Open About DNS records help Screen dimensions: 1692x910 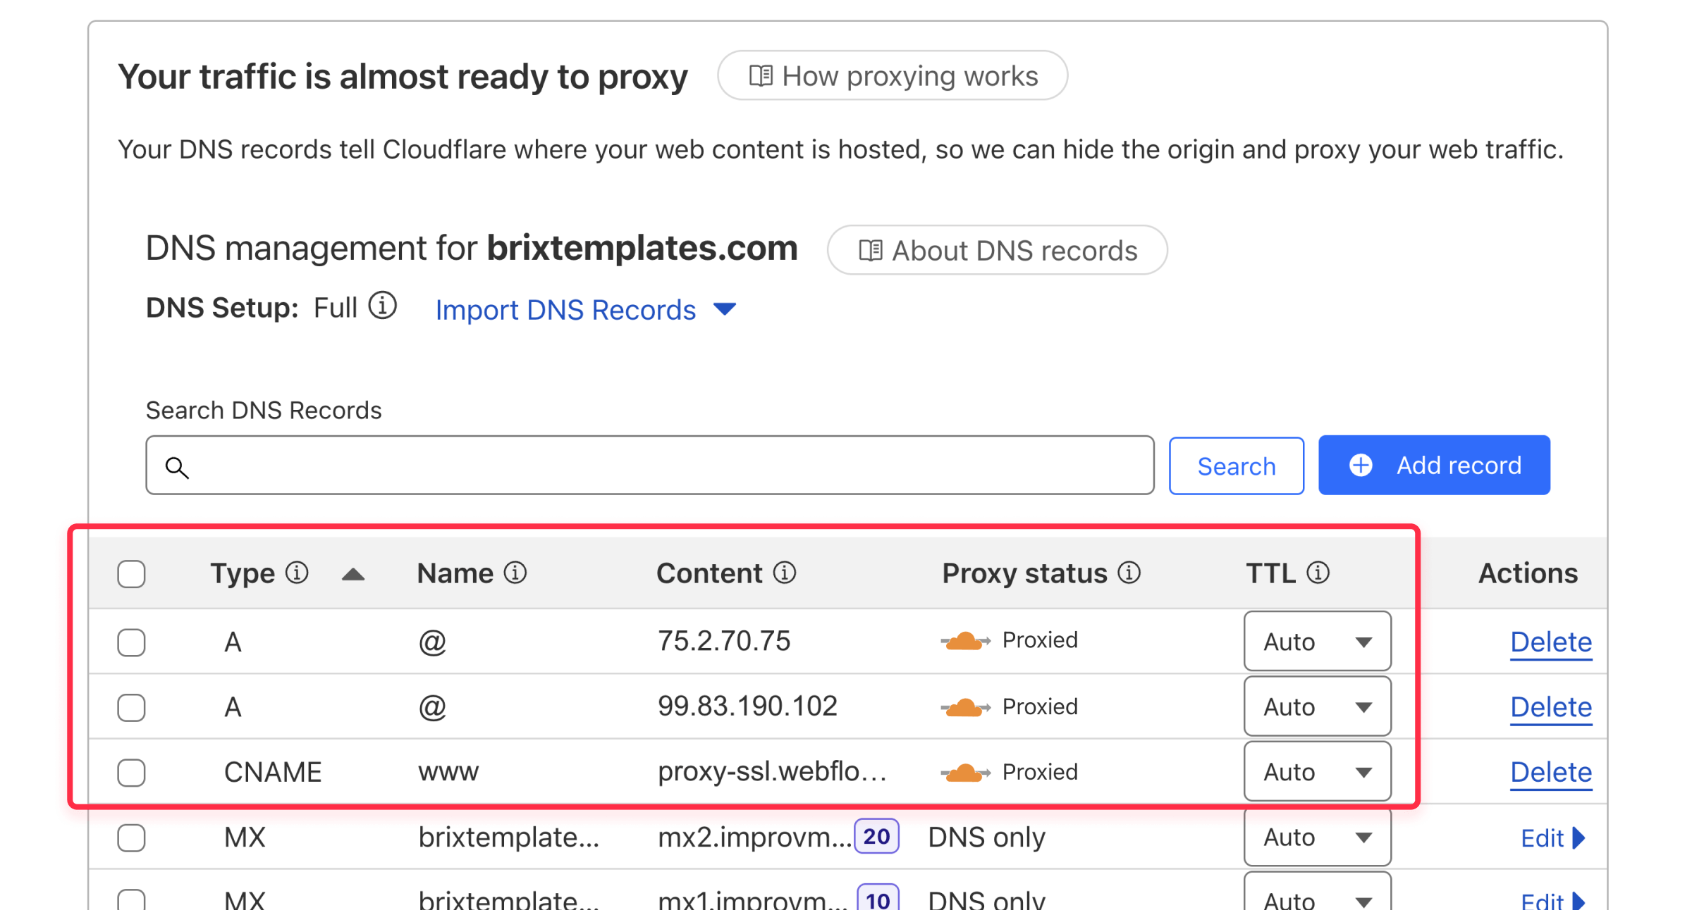[x=997, y=250]
